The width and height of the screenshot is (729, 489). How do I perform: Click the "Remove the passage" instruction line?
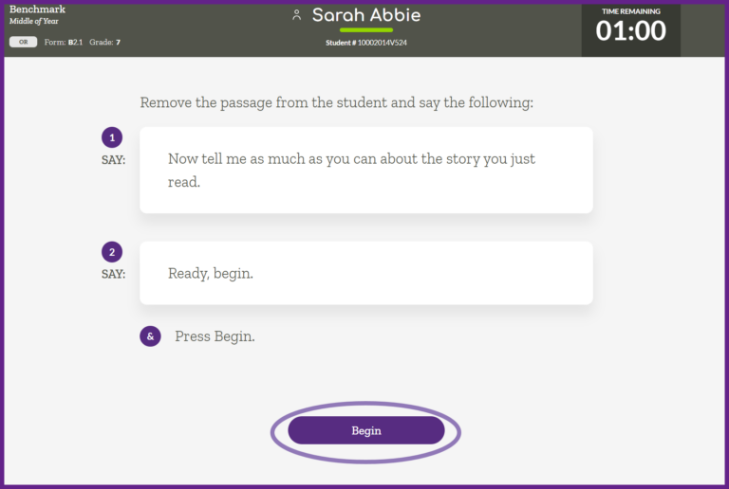pyautogui.click(x=336, y=102)
